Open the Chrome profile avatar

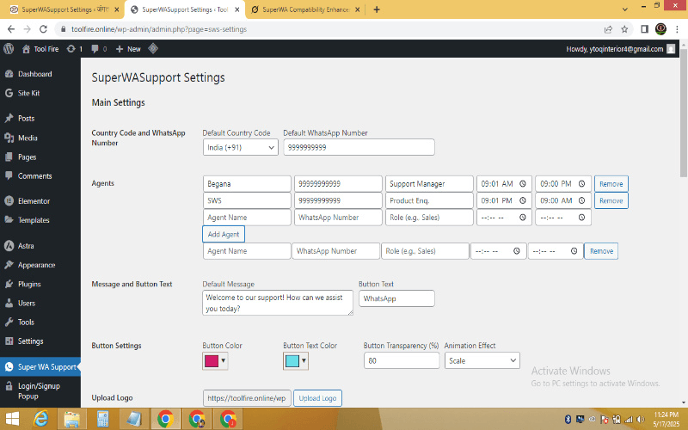click(660, 29)
